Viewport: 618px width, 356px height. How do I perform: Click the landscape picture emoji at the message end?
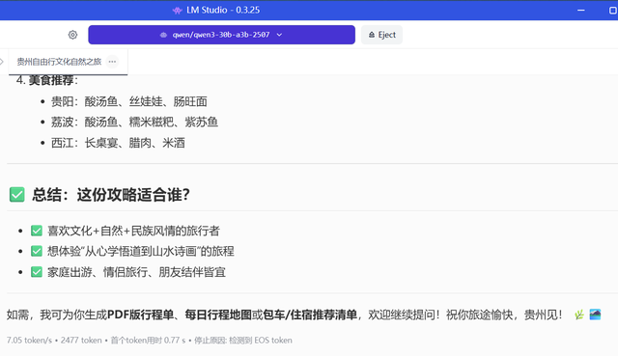595,315
